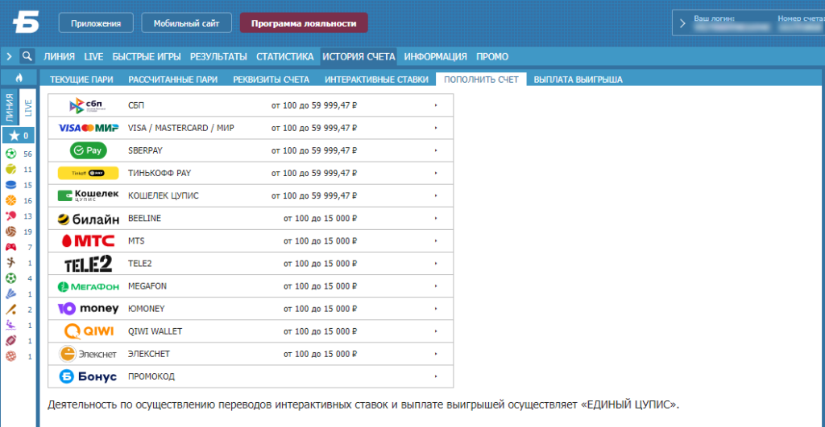Click the СБП payment logo
Image resolution: width=825 pixels, height=427 pixels.
[87, 105]
